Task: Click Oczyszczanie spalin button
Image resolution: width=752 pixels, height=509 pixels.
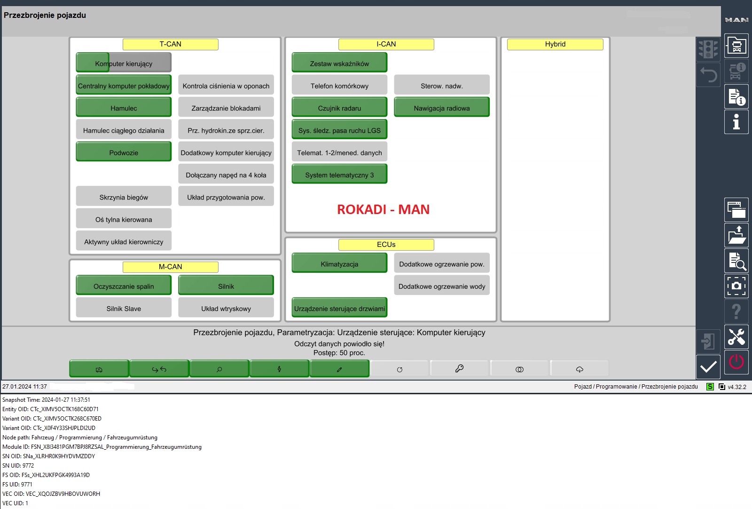Action: coord(124,286)
